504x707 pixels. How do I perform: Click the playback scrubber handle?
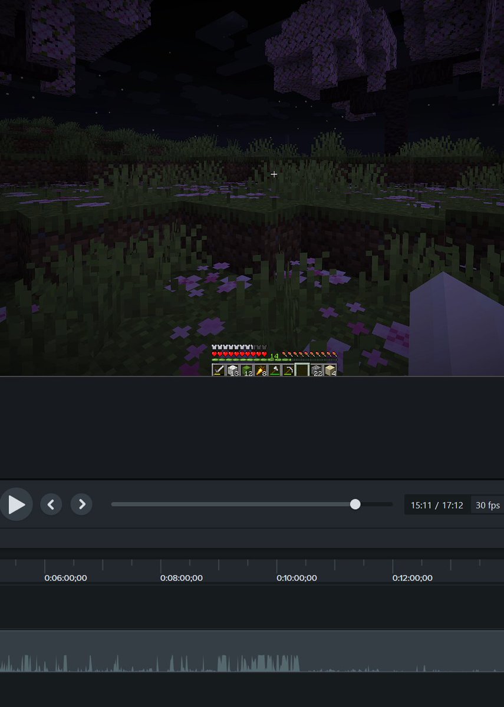click(355, 504)
